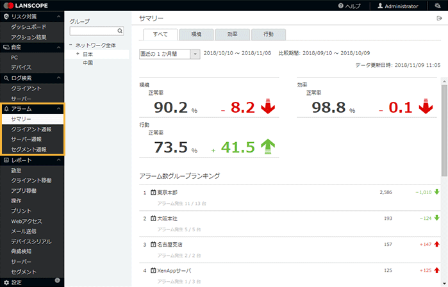Open クライアント通報 under アラーム
The image size is (448, 287).
[x=31, y=129]
